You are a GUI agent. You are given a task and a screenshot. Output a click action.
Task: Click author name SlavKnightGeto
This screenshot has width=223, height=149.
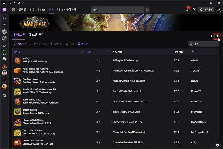(x=198, y=122)
